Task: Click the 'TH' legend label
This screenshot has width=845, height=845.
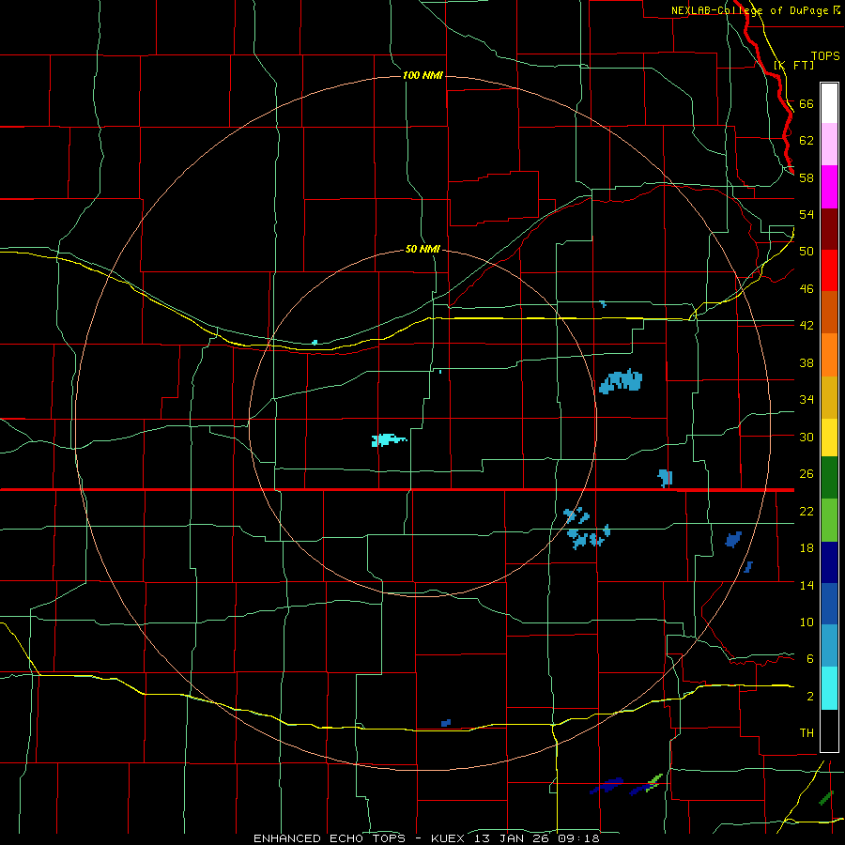Action: click(x=807, y=733)
